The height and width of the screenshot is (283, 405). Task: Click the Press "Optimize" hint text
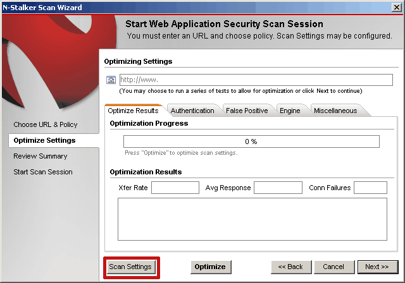click(181, 153)
